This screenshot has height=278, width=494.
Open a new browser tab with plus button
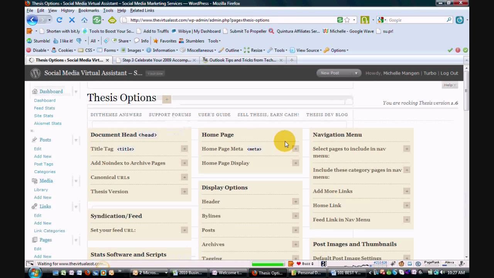click(x=292, y=60)
